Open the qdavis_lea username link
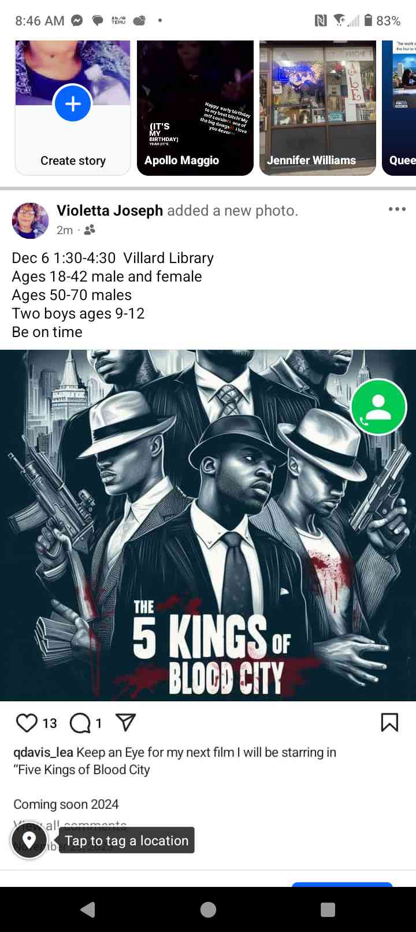416x932 pixels. 43,752
